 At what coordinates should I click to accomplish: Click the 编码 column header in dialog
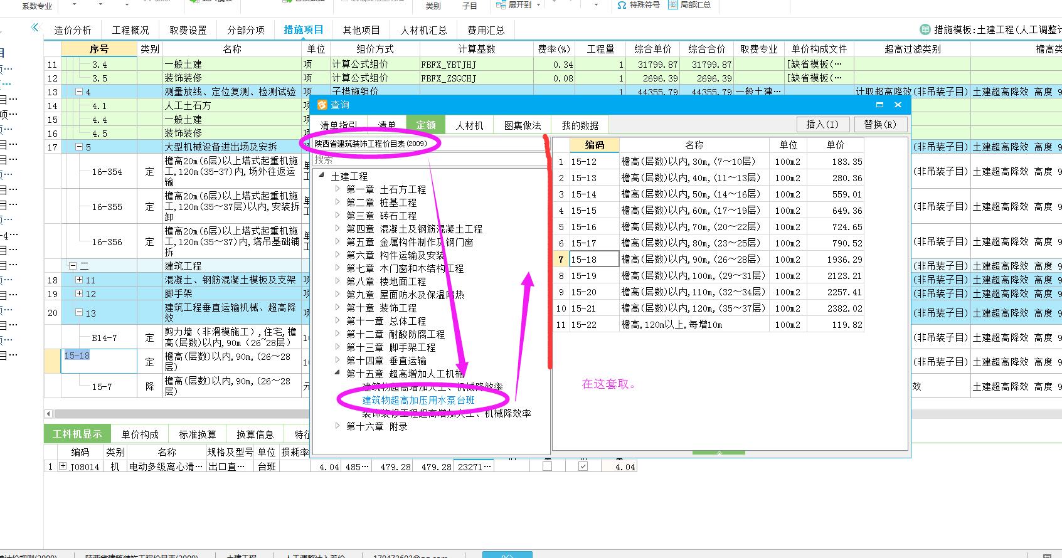[594, 145]
